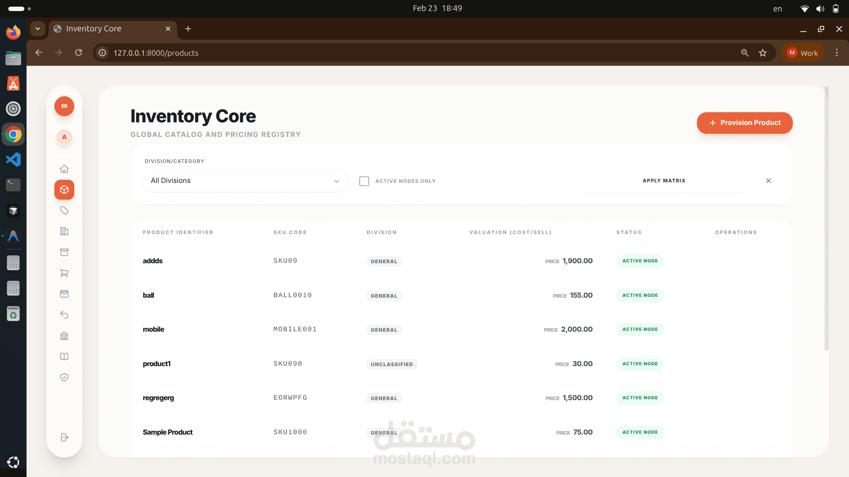Click the Apply Matrix button

[x=663, y=181]
